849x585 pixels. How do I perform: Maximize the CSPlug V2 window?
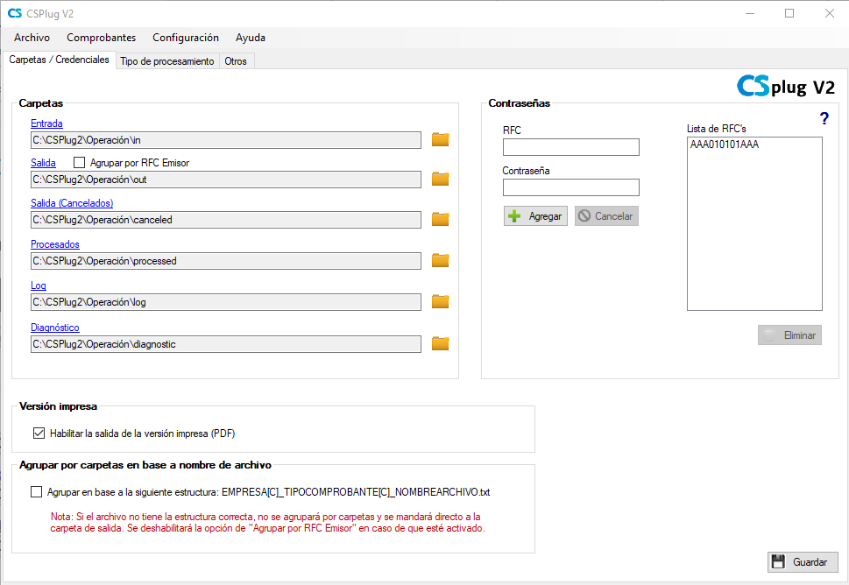point(789,13)
